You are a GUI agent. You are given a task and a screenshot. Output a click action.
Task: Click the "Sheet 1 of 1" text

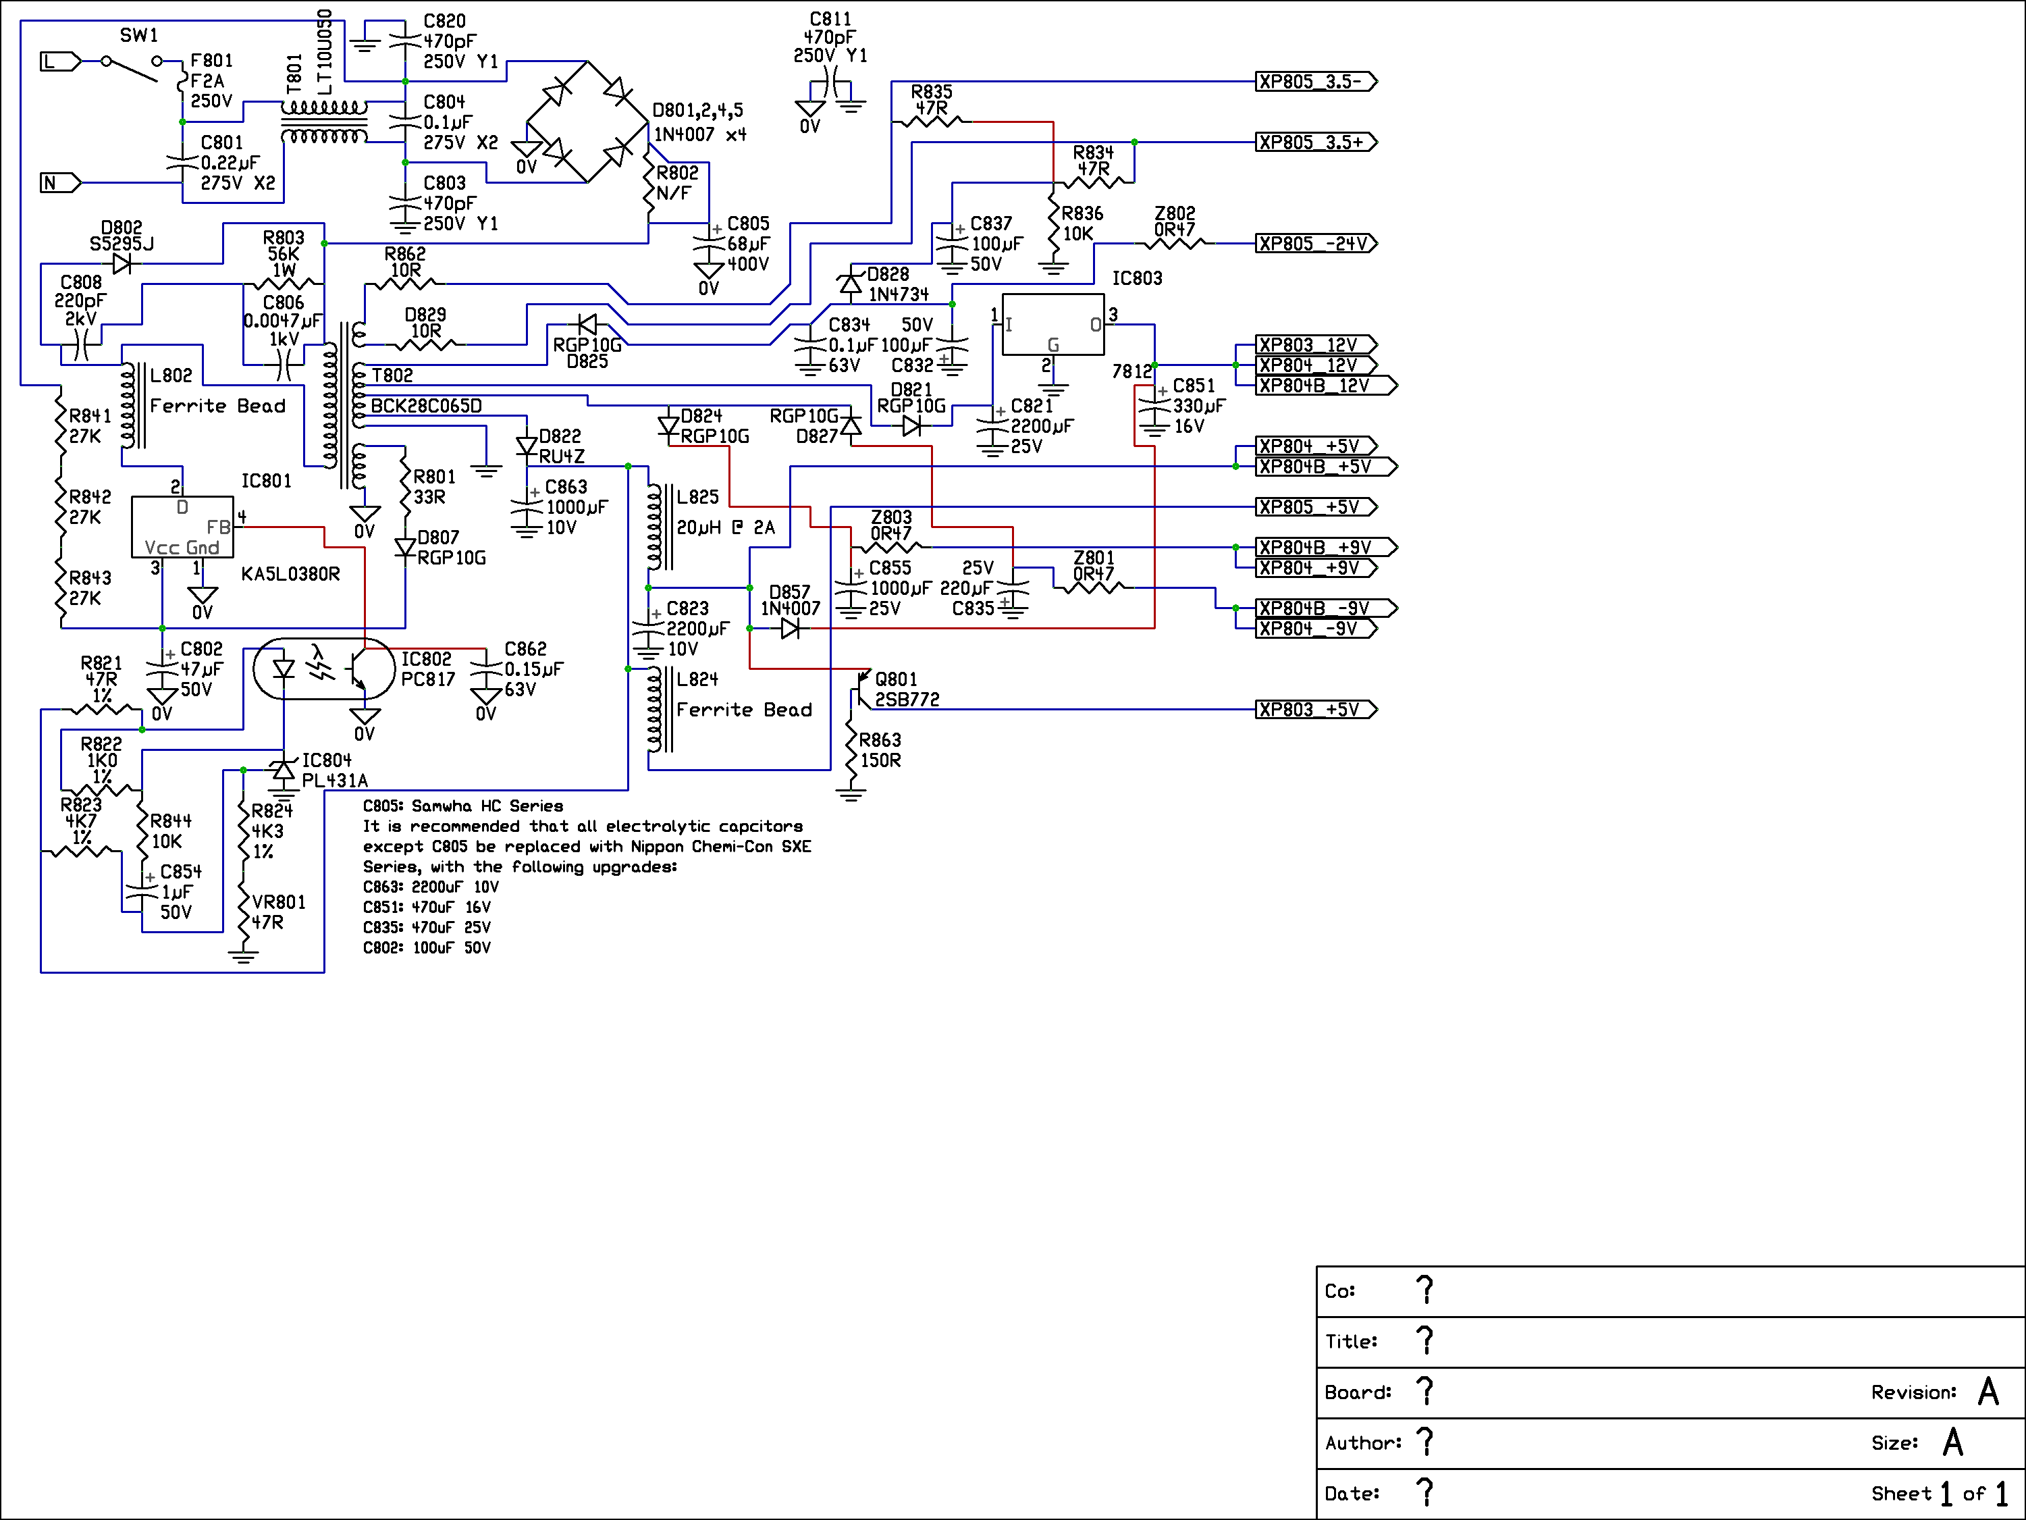click(x=1940, y=1494)
